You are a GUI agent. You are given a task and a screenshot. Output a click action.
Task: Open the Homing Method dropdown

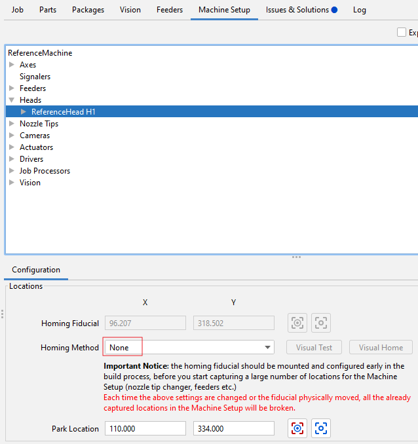(x=268, y=348)
